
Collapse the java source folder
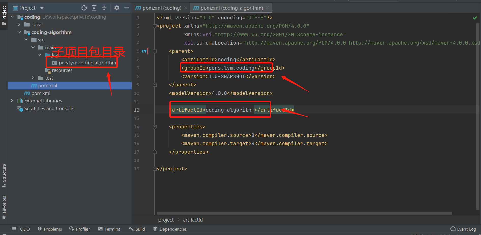[x=40, y=55]
